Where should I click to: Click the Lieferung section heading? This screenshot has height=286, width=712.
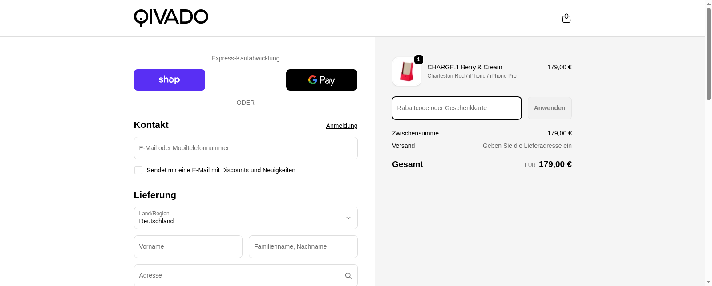click(155, 195)
